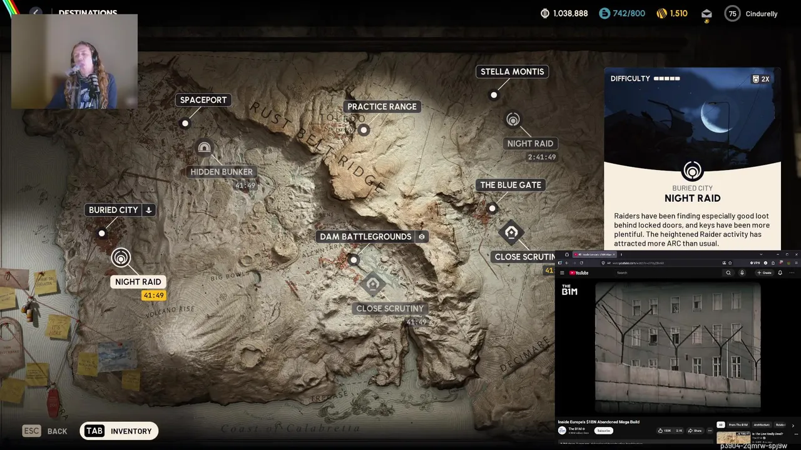Select From The B1M filter chip
Viewport: 801px width, 450px height.
click(x=738, y=425)
